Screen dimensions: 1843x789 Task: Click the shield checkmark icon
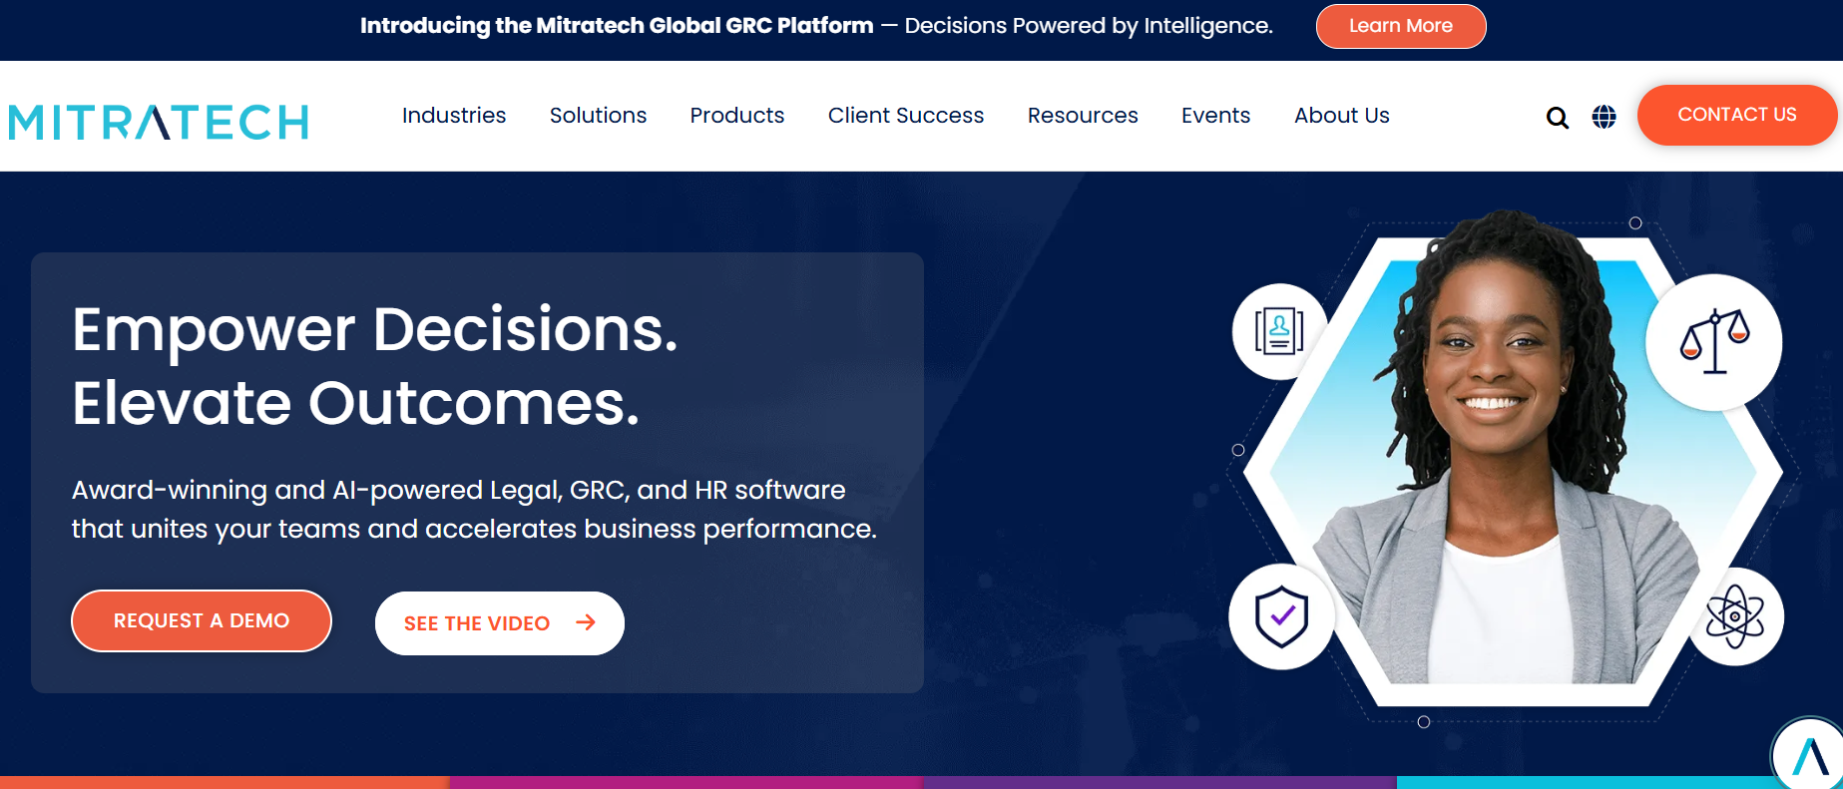click(x=1281, y=616)
